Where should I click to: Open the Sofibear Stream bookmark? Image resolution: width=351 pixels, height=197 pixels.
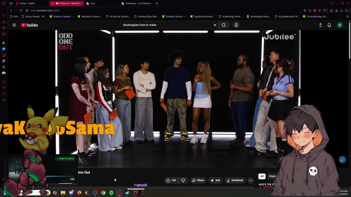[174, 16]
